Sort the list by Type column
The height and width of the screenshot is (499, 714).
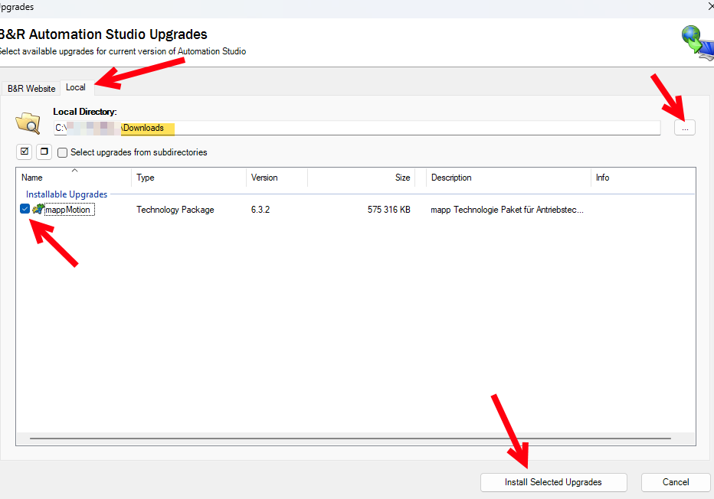tap(189, 178)
